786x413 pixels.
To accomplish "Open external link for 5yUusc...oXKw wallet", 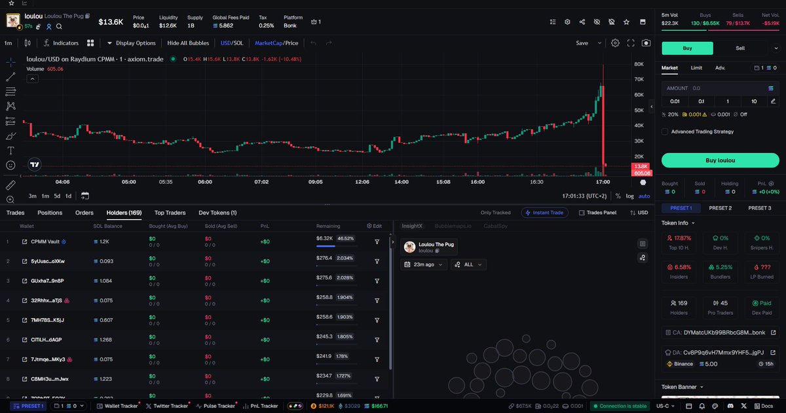I will (x=24, y=261).
